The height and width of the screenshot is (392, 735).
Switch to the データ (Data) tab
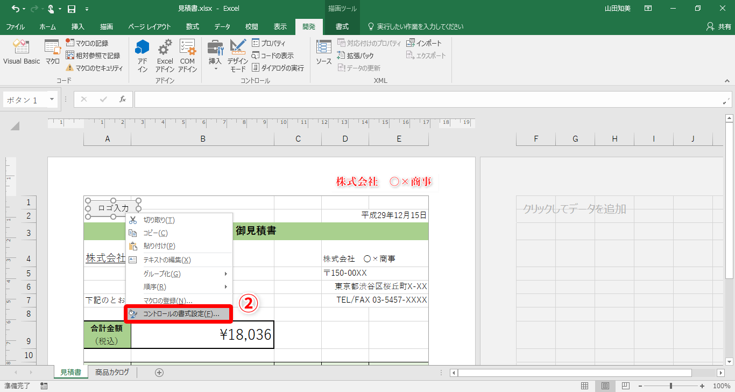click(222, 26)
